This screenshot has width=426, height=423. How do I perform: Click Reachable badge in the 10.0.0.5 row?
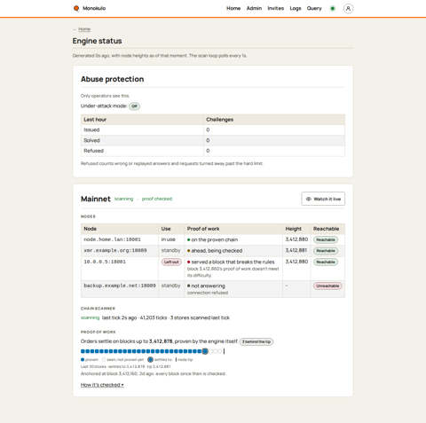[326, 262]
